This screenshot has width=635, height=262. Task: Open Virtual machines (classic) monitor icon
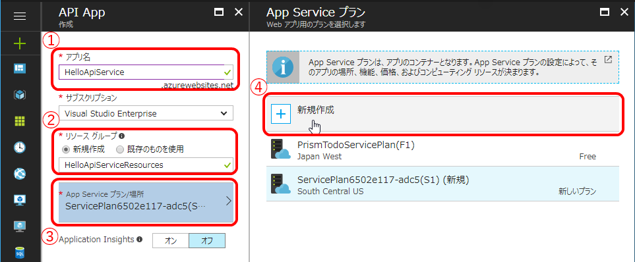[20, 199]
